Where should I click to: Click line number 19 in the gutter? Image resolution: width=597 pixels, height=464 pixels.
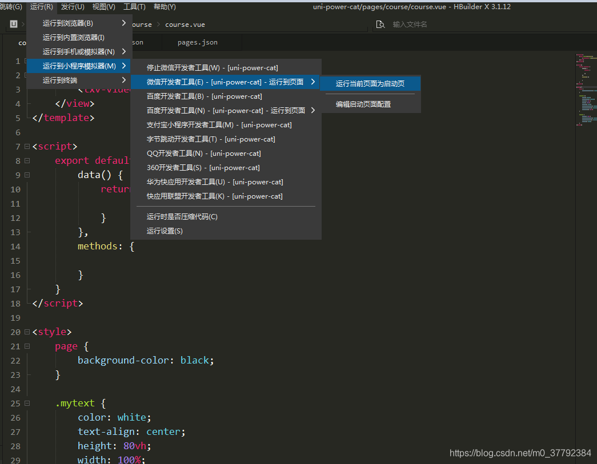pos(15,318)
